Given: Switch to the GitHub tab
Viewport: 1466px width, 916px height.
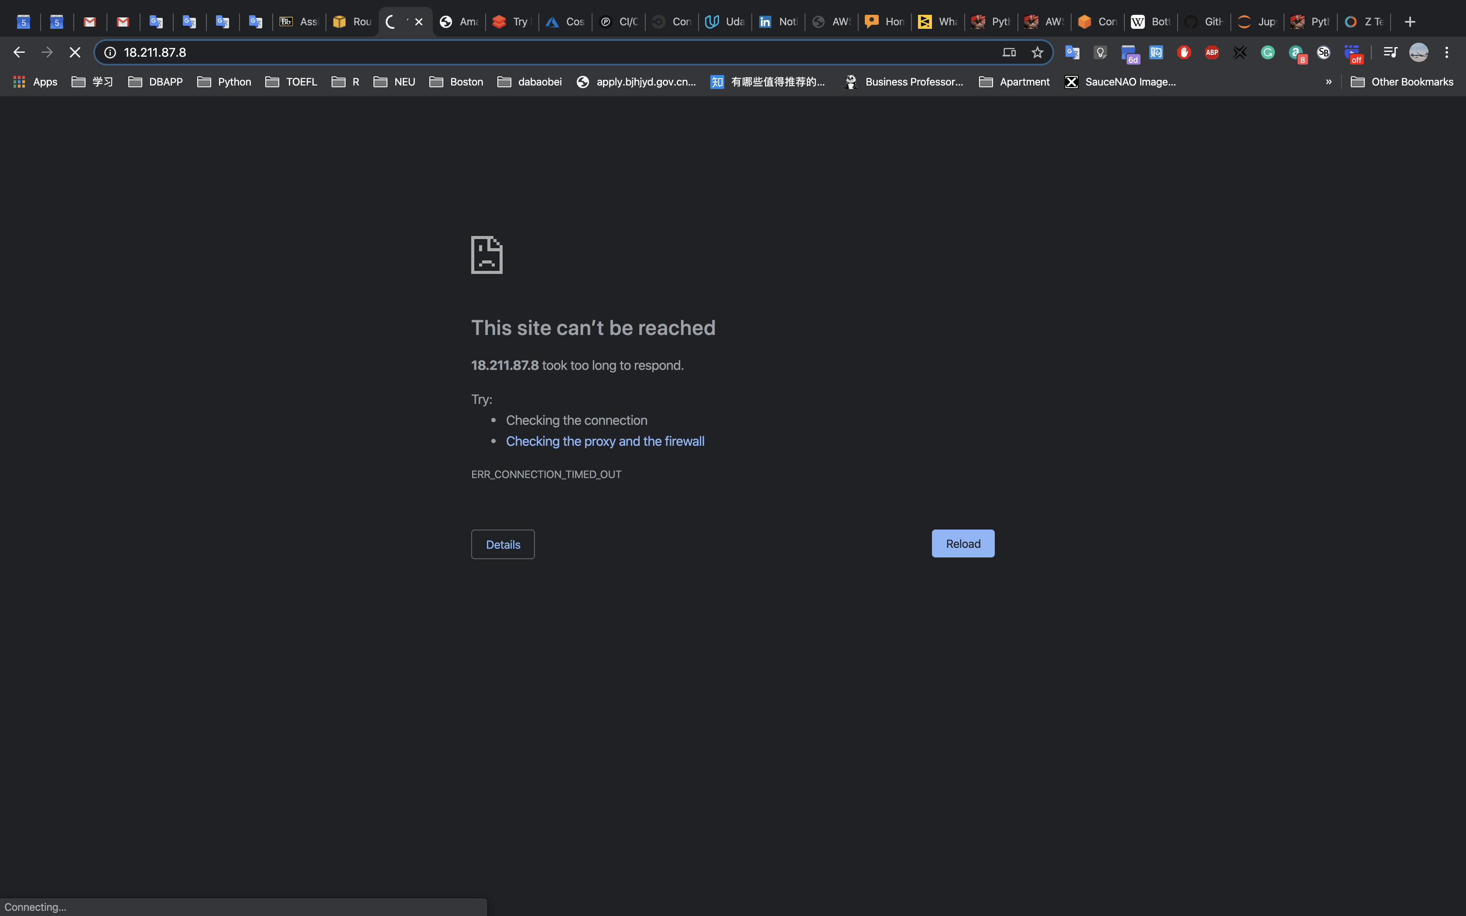Looking at the screenshot, I should (1204, 22).
